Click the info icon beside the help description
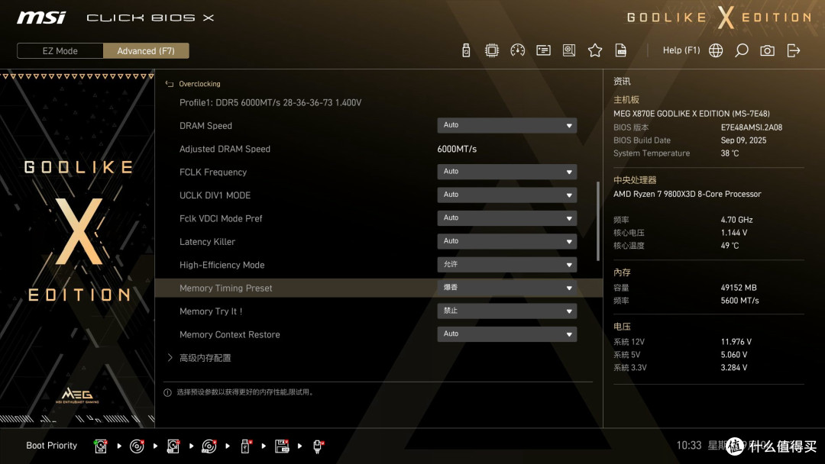This screenshot has height=464, width=825. pyautogui.click(x=167, y=392)
